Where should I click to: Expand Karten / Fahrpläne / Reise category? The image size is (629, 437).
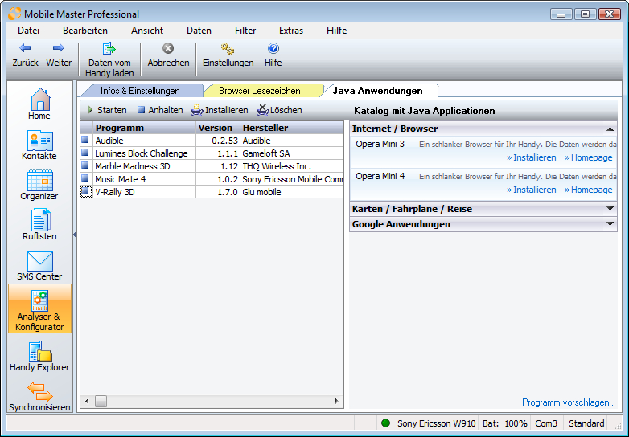click(610, 209)
